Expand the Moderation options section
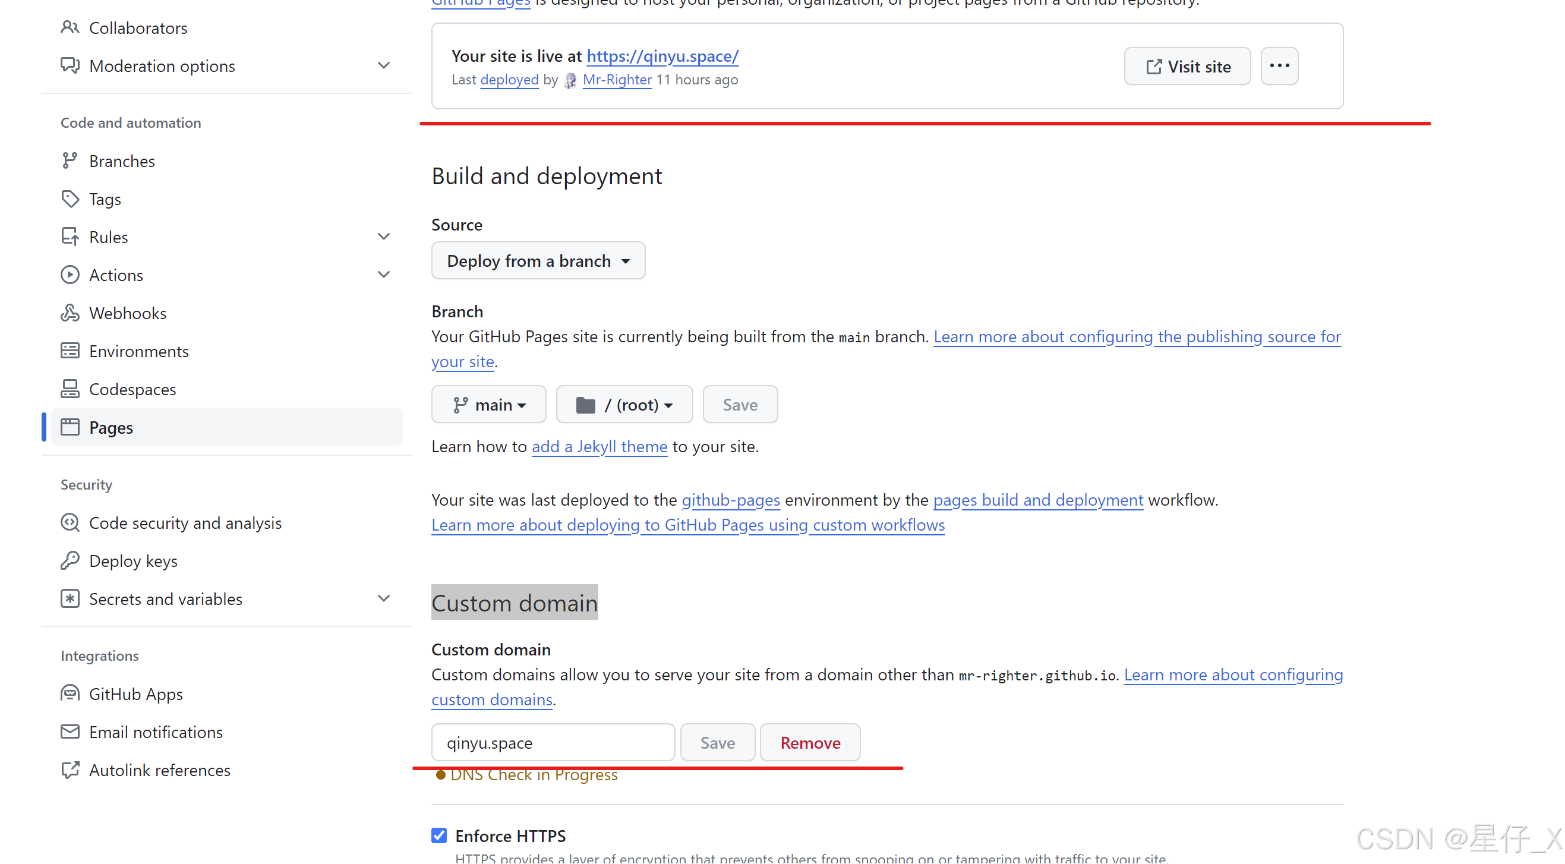This screenshot has height=864, width=1565. coord(383,65)
